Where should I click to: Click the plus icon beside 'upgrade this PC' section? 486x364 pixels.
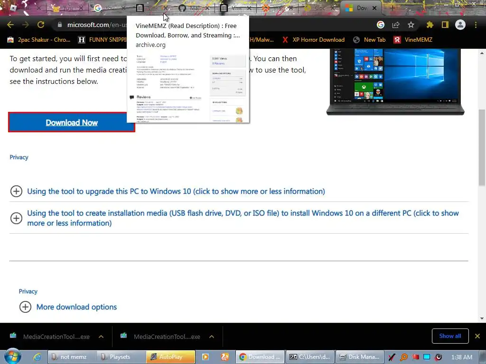[17, 191]
